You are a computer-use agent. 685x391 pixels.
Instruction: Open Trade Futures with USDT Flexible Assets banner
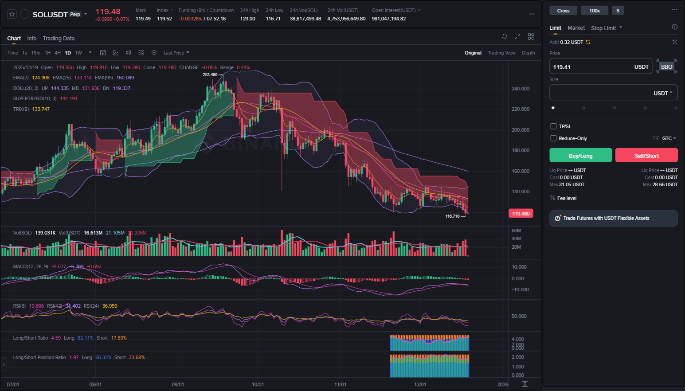[x=614, y=218]
